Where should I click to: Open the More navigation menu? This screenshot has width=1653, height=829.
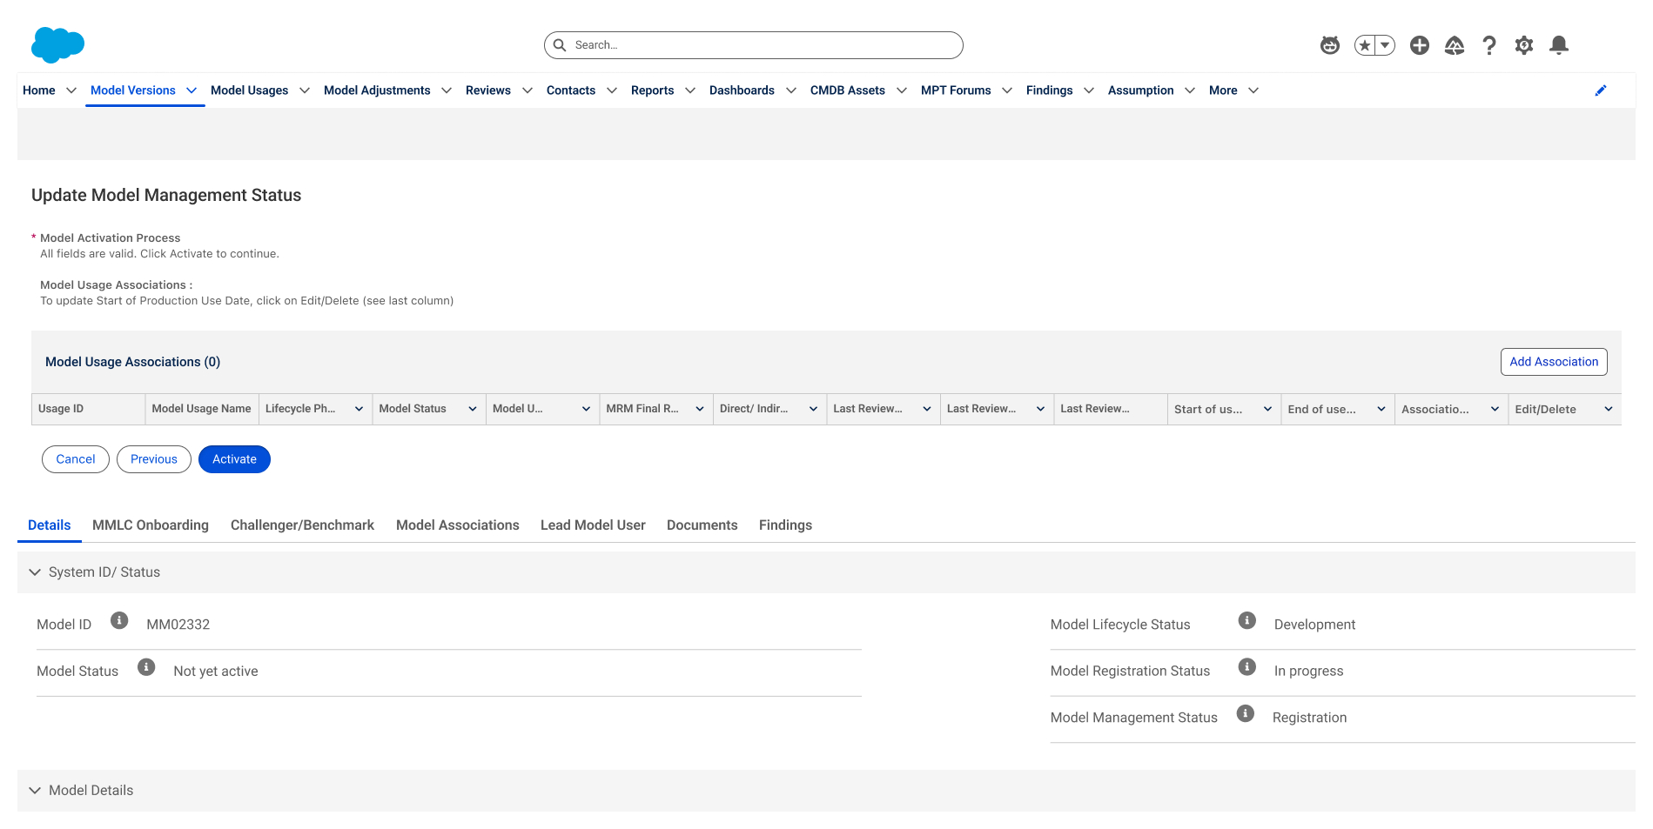click(1233, 90)
